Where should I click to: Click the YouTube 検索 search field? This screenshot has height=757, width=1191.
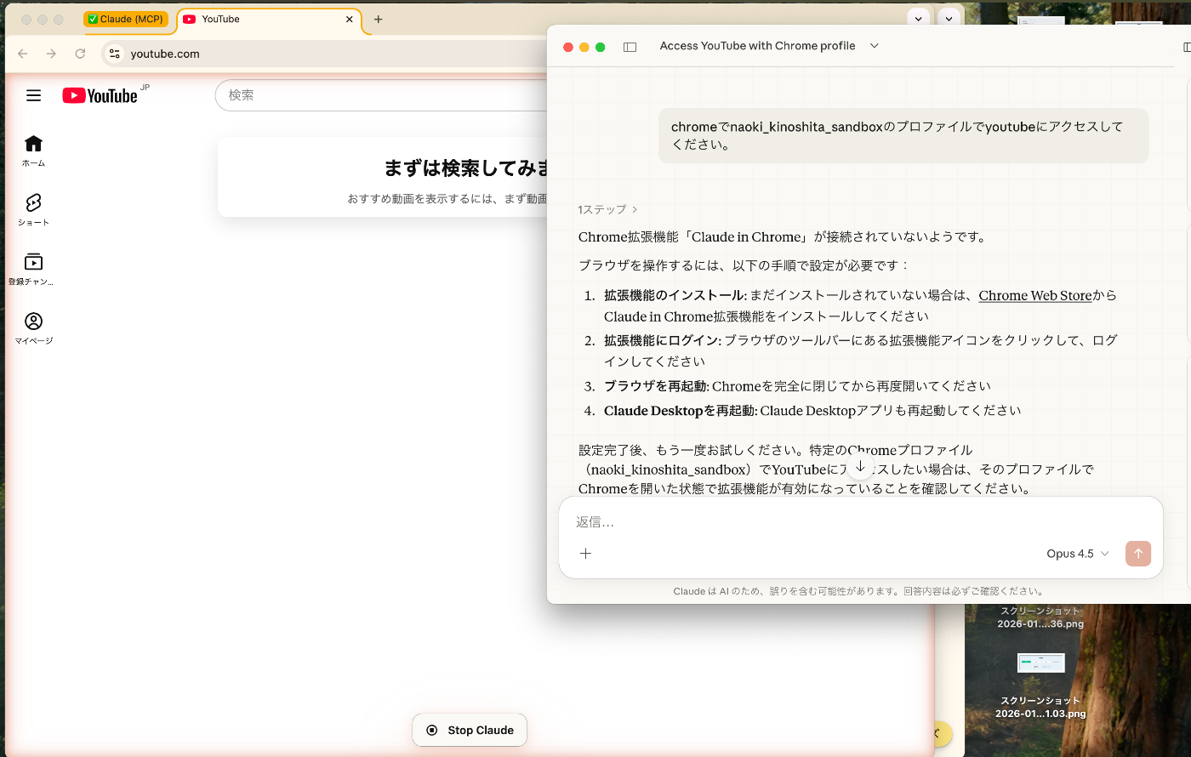click(x=381, y=95)
